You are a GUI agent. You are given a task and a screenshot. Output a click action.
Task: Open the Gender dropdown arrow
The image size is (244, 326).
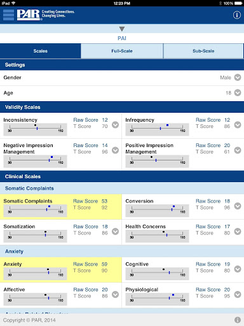[x=238, y=78]
